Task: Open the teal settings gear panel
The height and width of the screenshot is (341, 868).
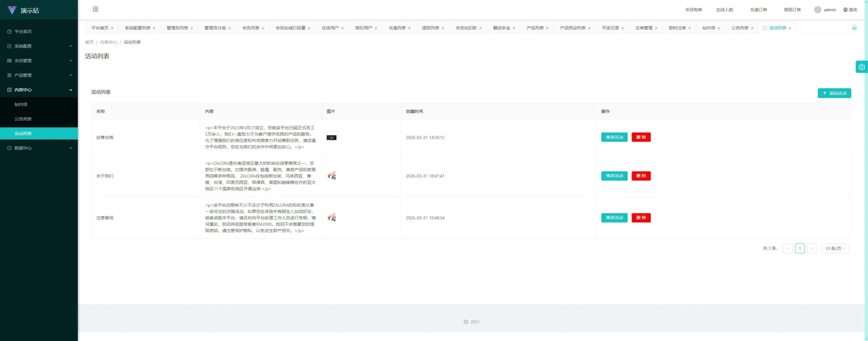Action: point(862,67)
